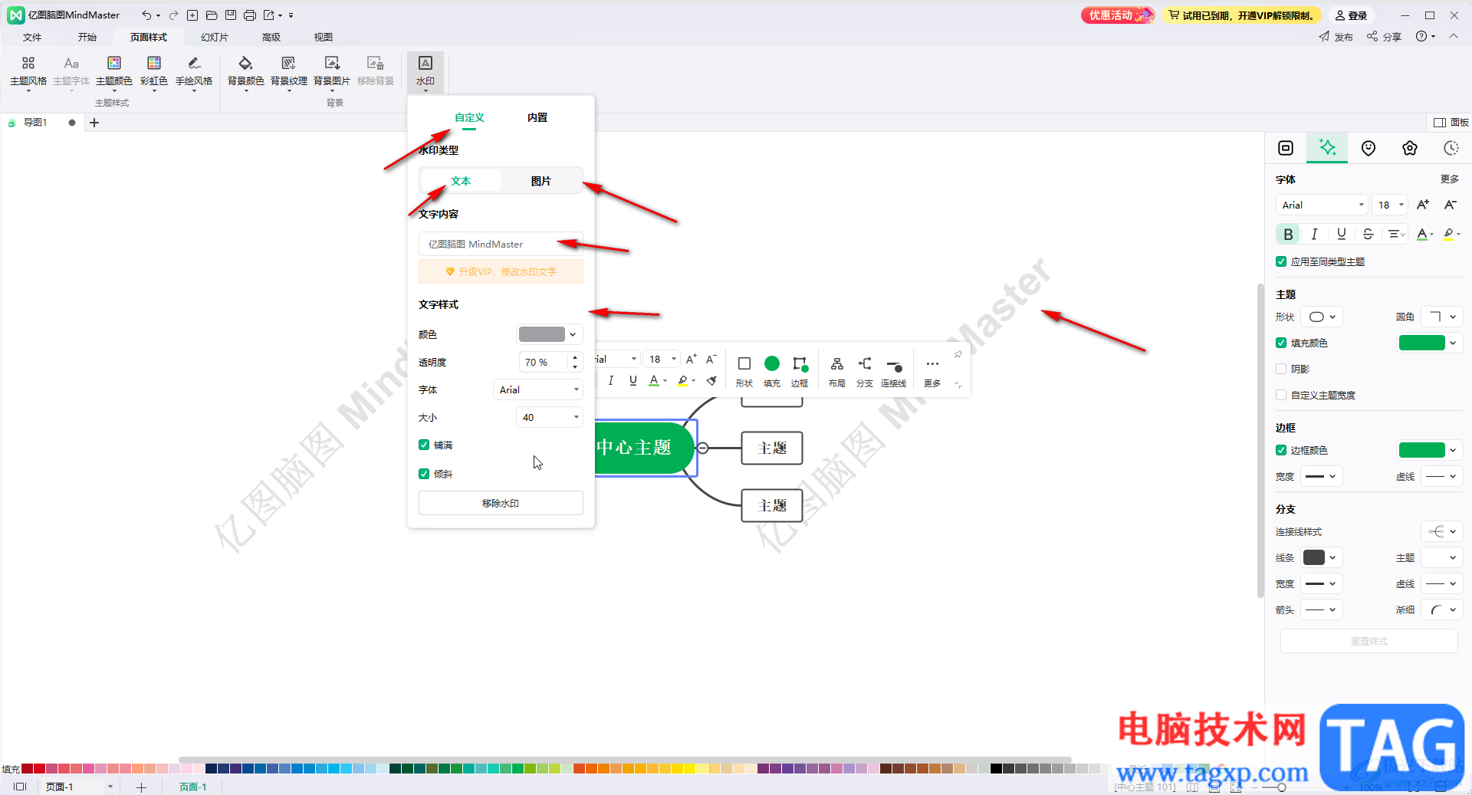Open the right panel Arial font dropdown
Screen dimensions: 1472x795
(1322, 205)
